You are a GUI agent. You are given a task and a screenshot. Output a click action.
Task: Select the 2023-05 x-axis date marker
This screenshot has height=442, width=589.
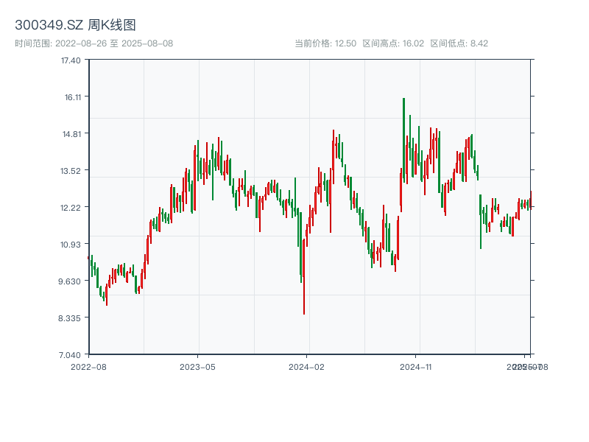point(197,366)
